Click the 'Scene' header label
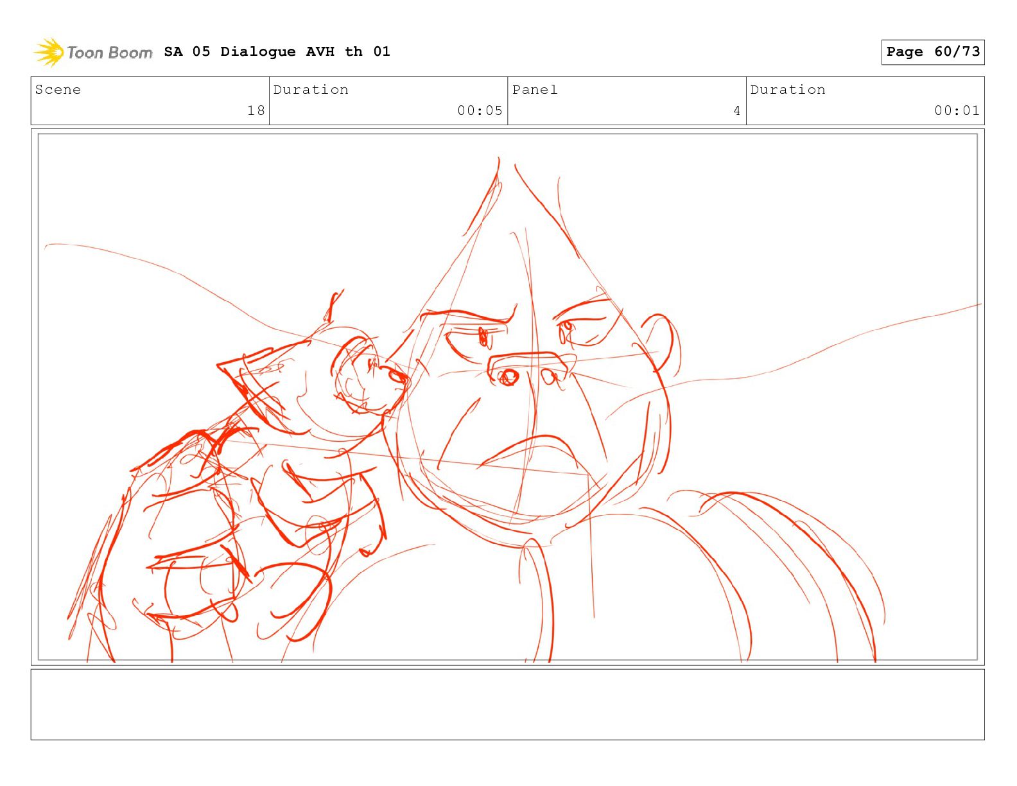Screen dimensions: 1017x786 pyautogui.click(x=58, y=90)
